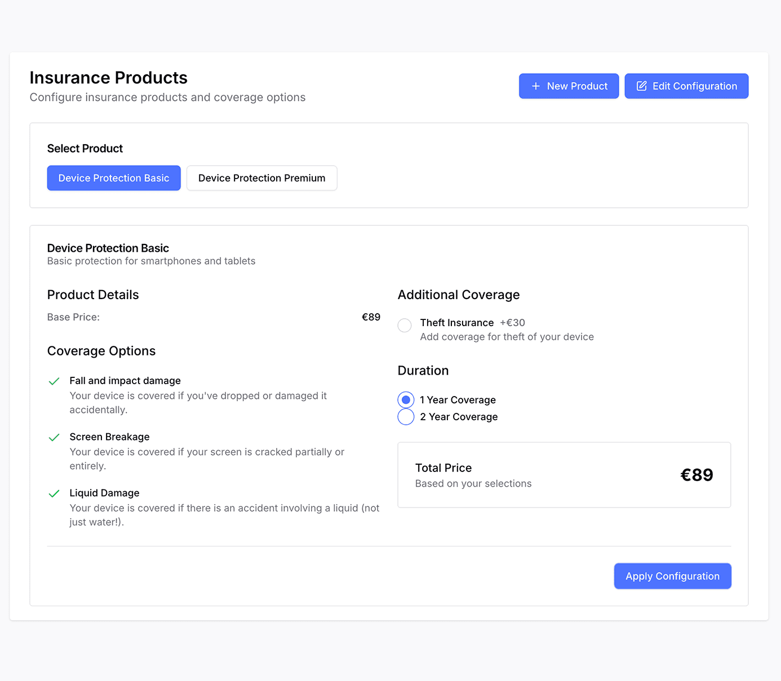Enable the Theft Insurance option

click(405, 326)
